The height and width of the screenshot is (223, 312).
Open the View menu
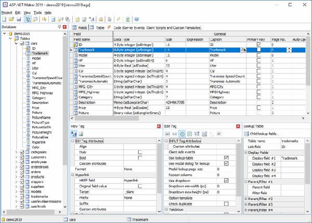point(27,12)
